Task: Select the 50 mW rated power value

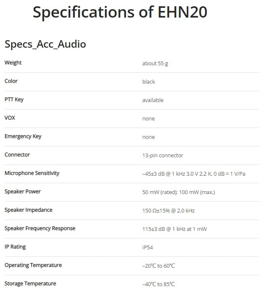Action: tap(179, 192)
